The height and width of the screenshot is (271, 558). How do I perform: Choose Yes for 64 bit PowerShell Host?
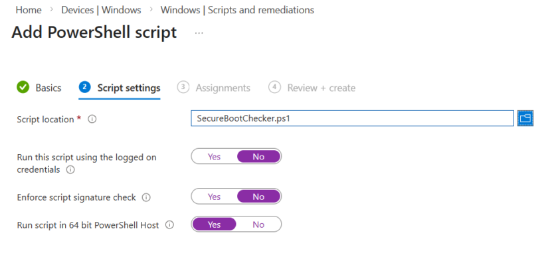tap(214, 225)
